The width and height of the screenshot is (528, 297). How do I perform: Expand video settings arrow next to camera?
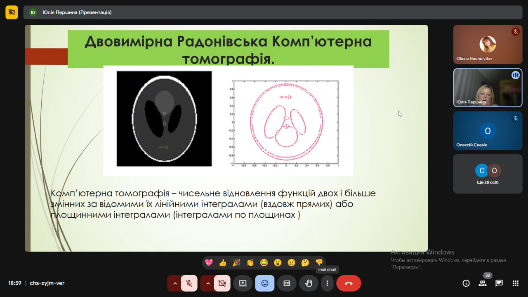(x=208, y=283)
